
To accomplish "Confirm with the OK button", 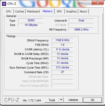I will pyautogui.click(x=93, y=100).
